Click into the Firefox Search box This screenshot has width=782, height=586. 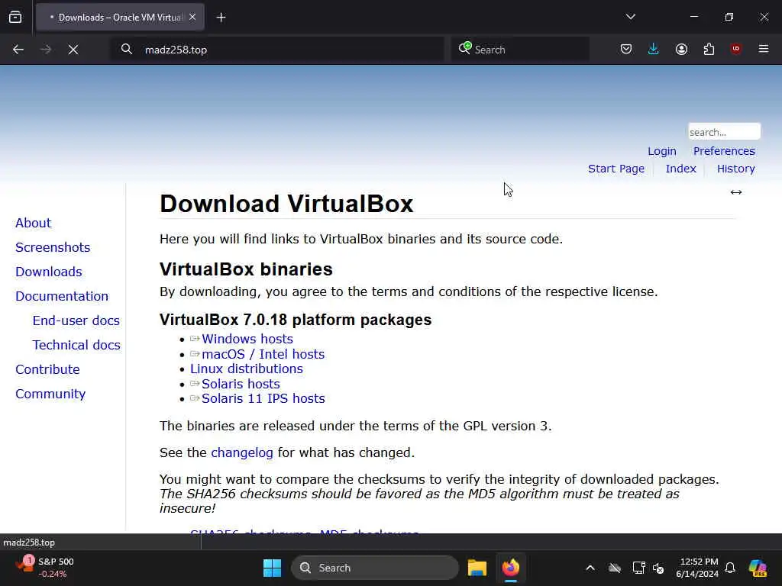tap(520, 50)
